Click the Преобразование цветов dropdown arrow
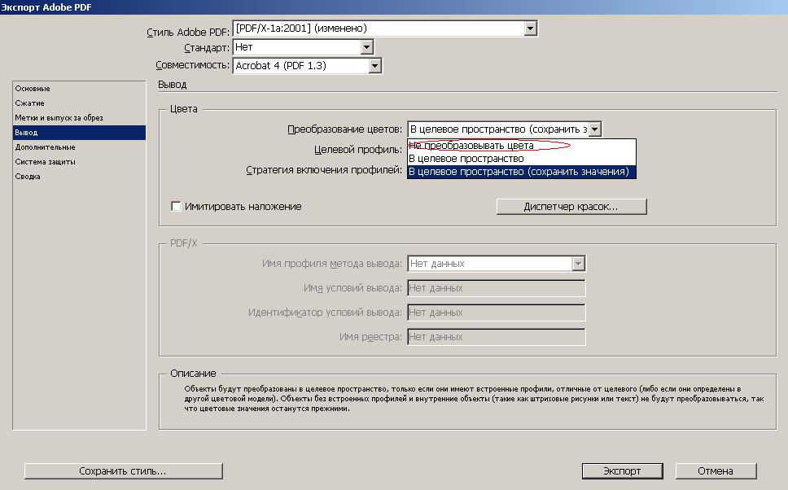The height and width of the screenshot is (490, 788). point(594,129)
